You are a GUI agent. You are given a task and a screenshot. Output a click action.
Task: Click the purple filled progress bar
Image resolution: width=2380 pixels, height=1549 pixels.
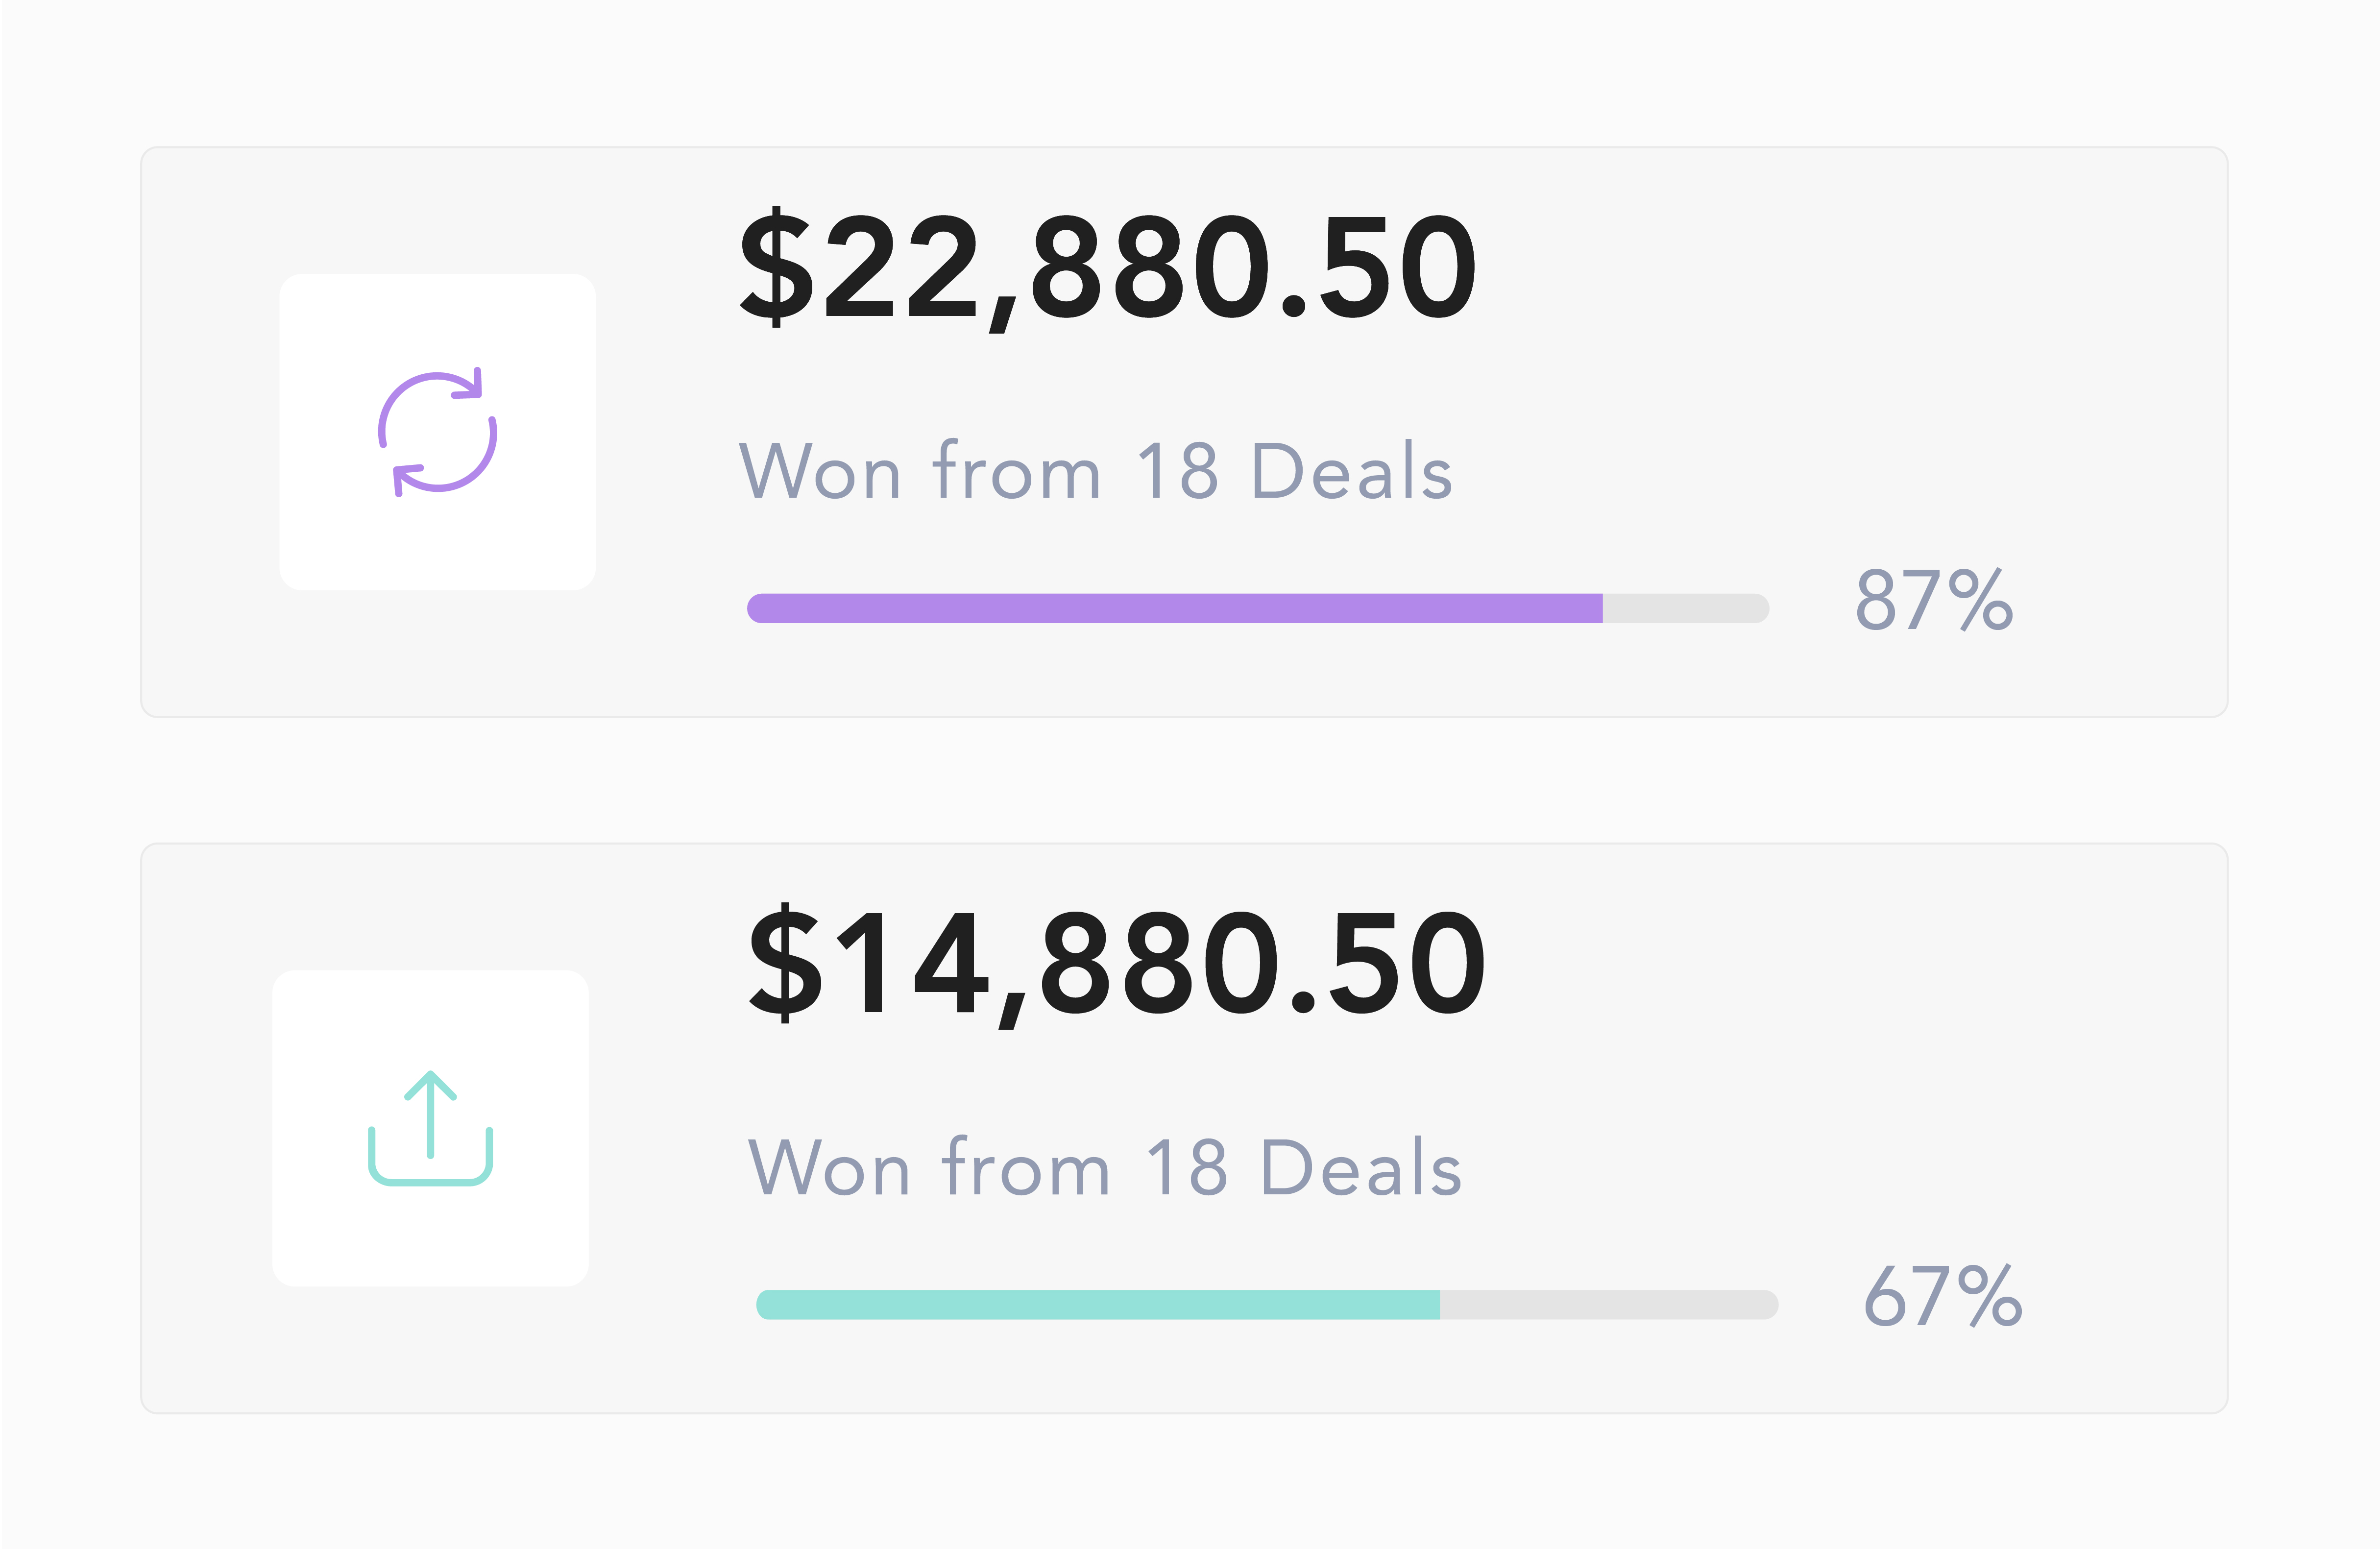pyautogui.click(x=1175, y=608)
